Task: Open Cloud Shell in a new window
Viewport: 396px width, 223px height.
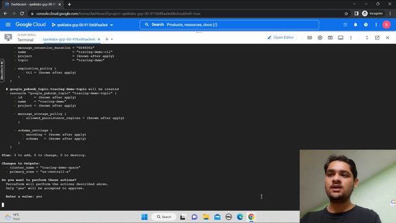Action: (377, 38)
